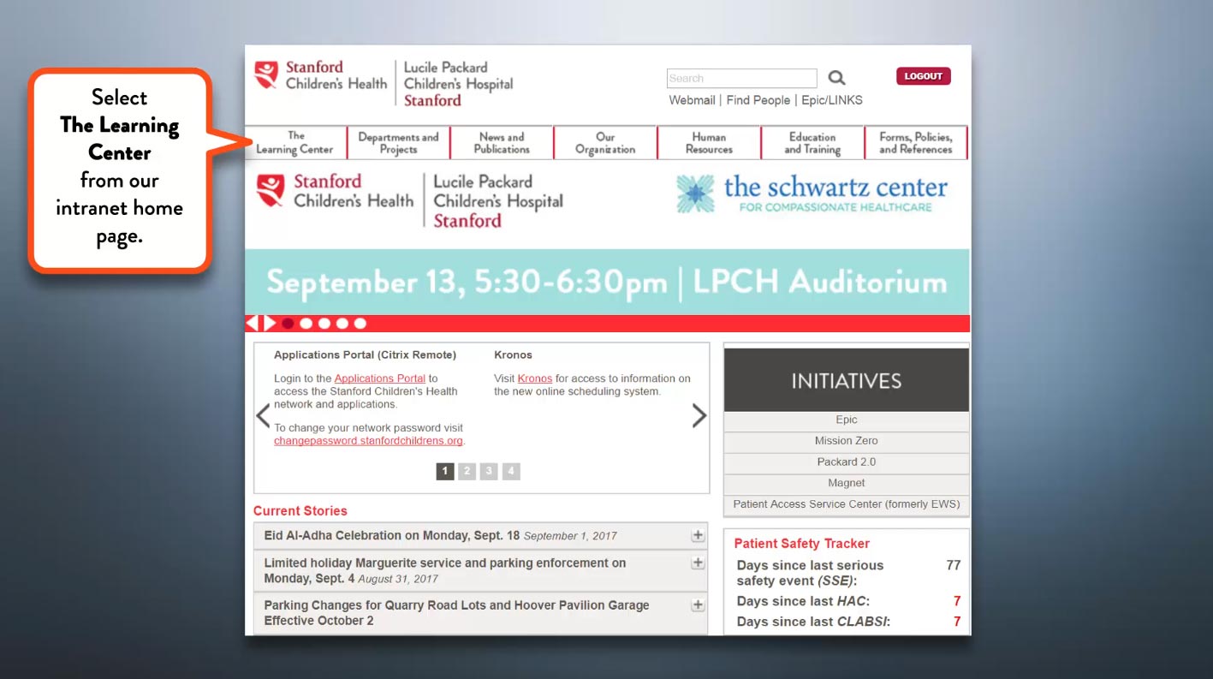Select the fourth banner slide dot
This screenshot has width=1213, height=679.
coord(342,324)
